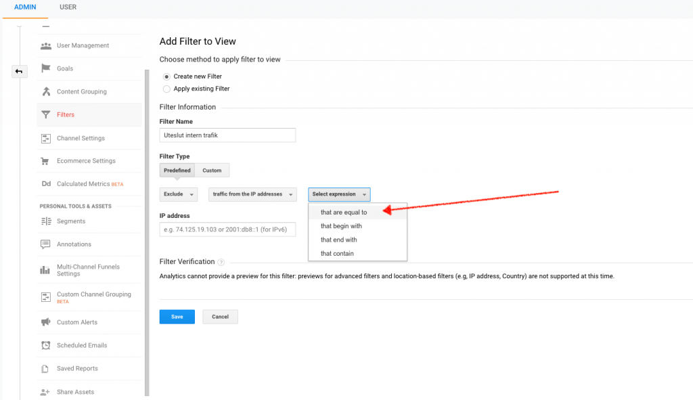The height and width of the screenshot is (400, 693).
Task: Open Content Grouping link
Action: click(82, 92)
